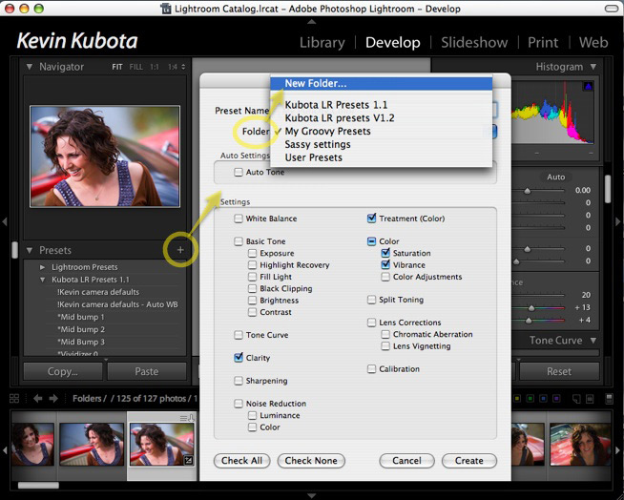Check the Lens Vignetting option
The image size is (624, 500).
(x=385, y=346)
